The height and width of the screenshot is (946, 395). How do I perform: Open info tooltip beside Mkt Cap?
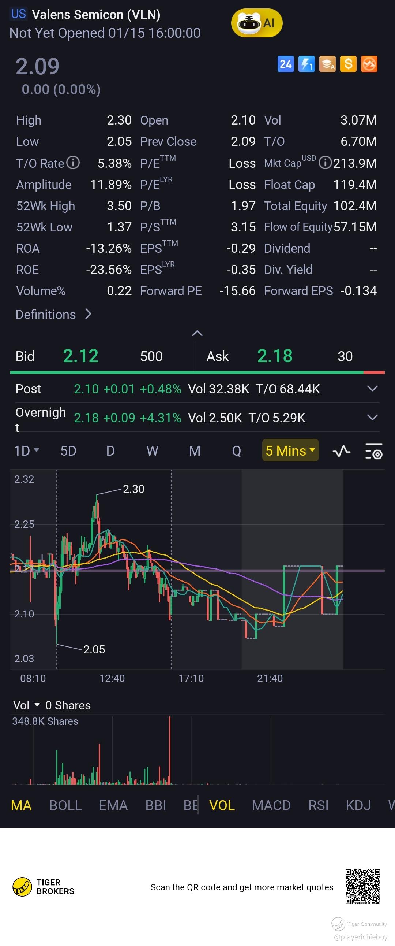(x=325, y=162)
